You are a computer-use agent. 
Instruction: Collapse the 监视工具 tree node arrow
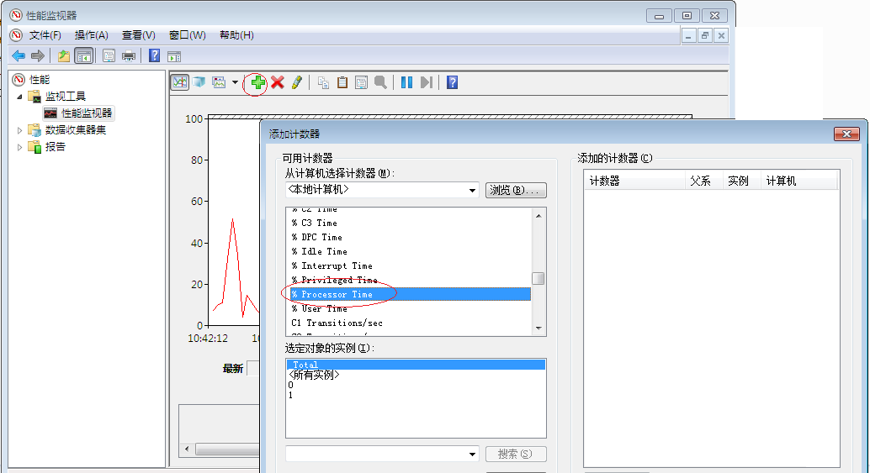[x=19, y=97]
